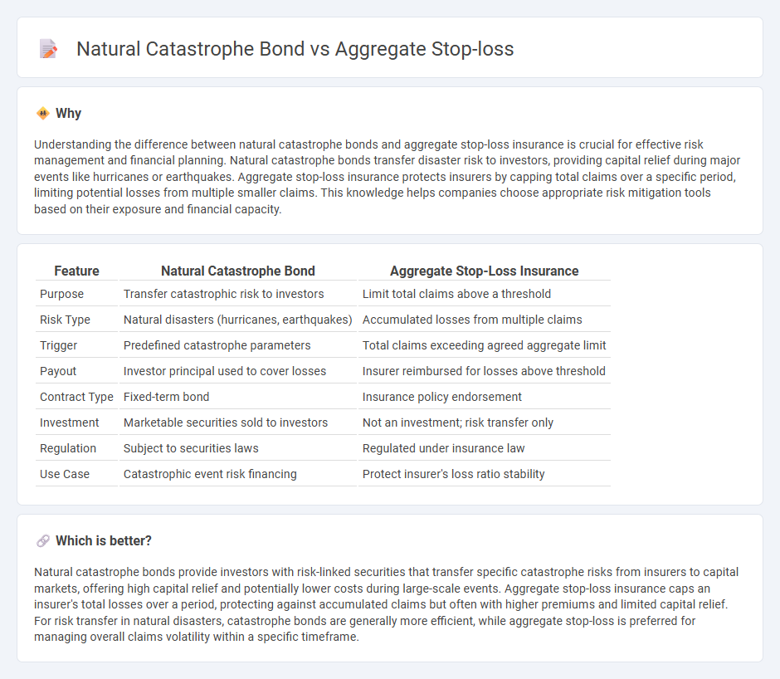
Task: Select the 'Payout' row label
Action: (x=58, y=371)
